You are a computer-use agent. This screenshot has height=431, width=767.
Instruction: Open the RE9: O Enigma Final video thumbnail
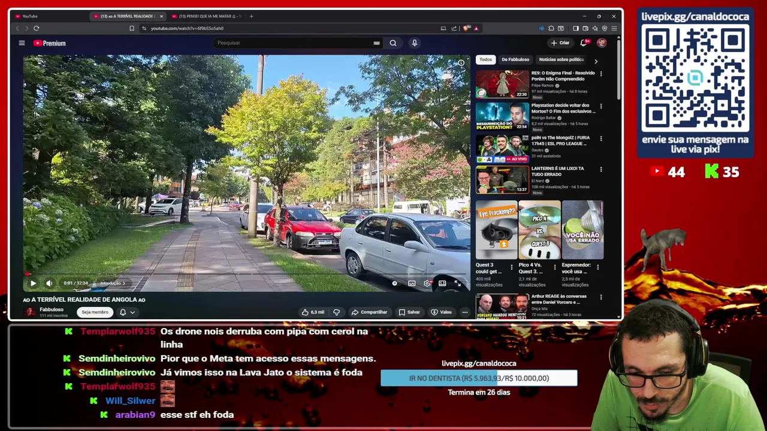pos(502,84)
